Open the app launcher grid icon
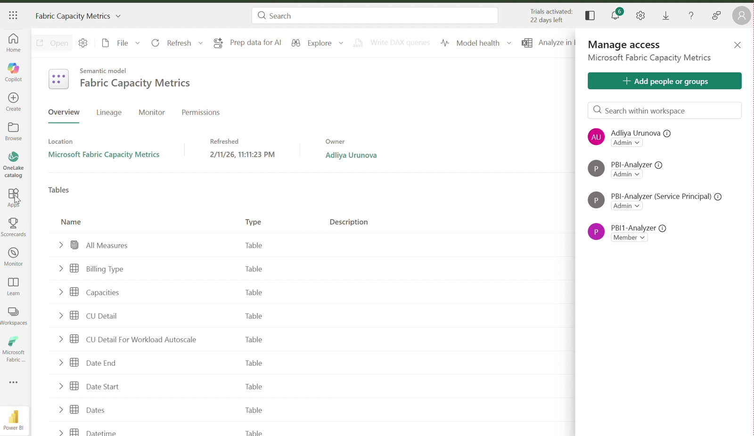This screenshot has height=436, width=754. pos(13,16)
